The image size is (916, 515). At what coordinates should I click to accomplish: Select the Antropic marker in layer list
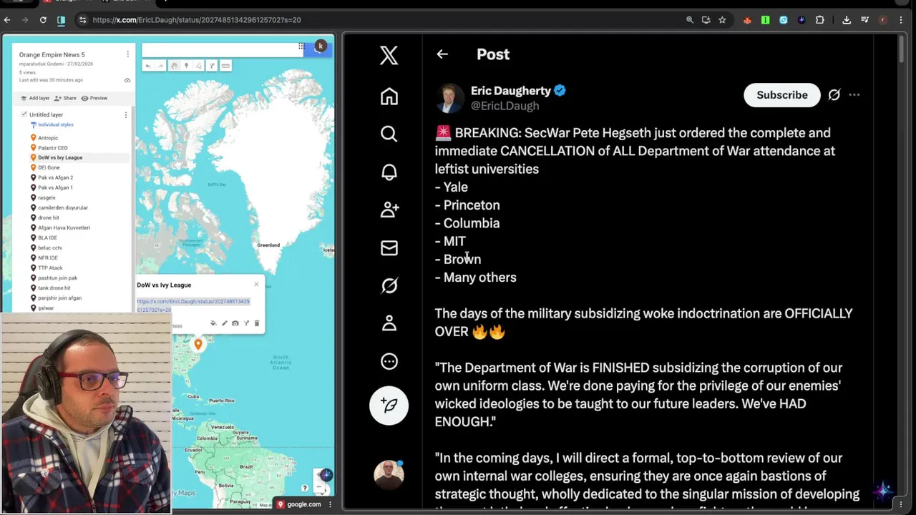point(48,138)
